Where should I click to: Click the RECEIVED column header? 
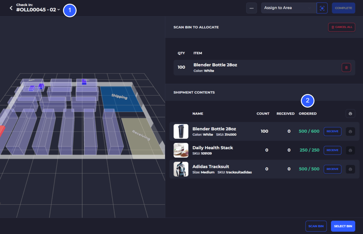[x=285, y=114]
